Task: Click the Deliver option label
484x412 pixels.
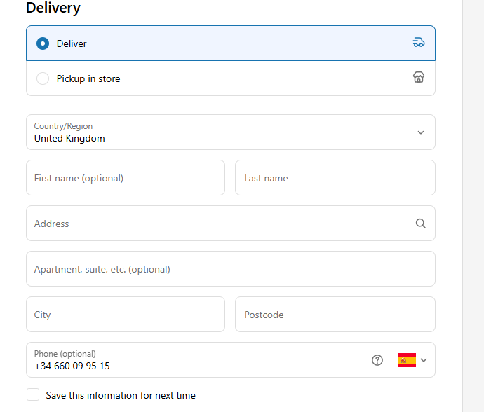Action: tap(72, 43)
